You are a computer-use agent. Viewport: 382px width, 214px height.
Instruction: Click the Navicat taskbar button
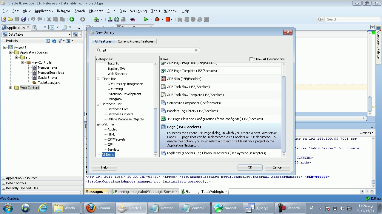coord(227,208)
